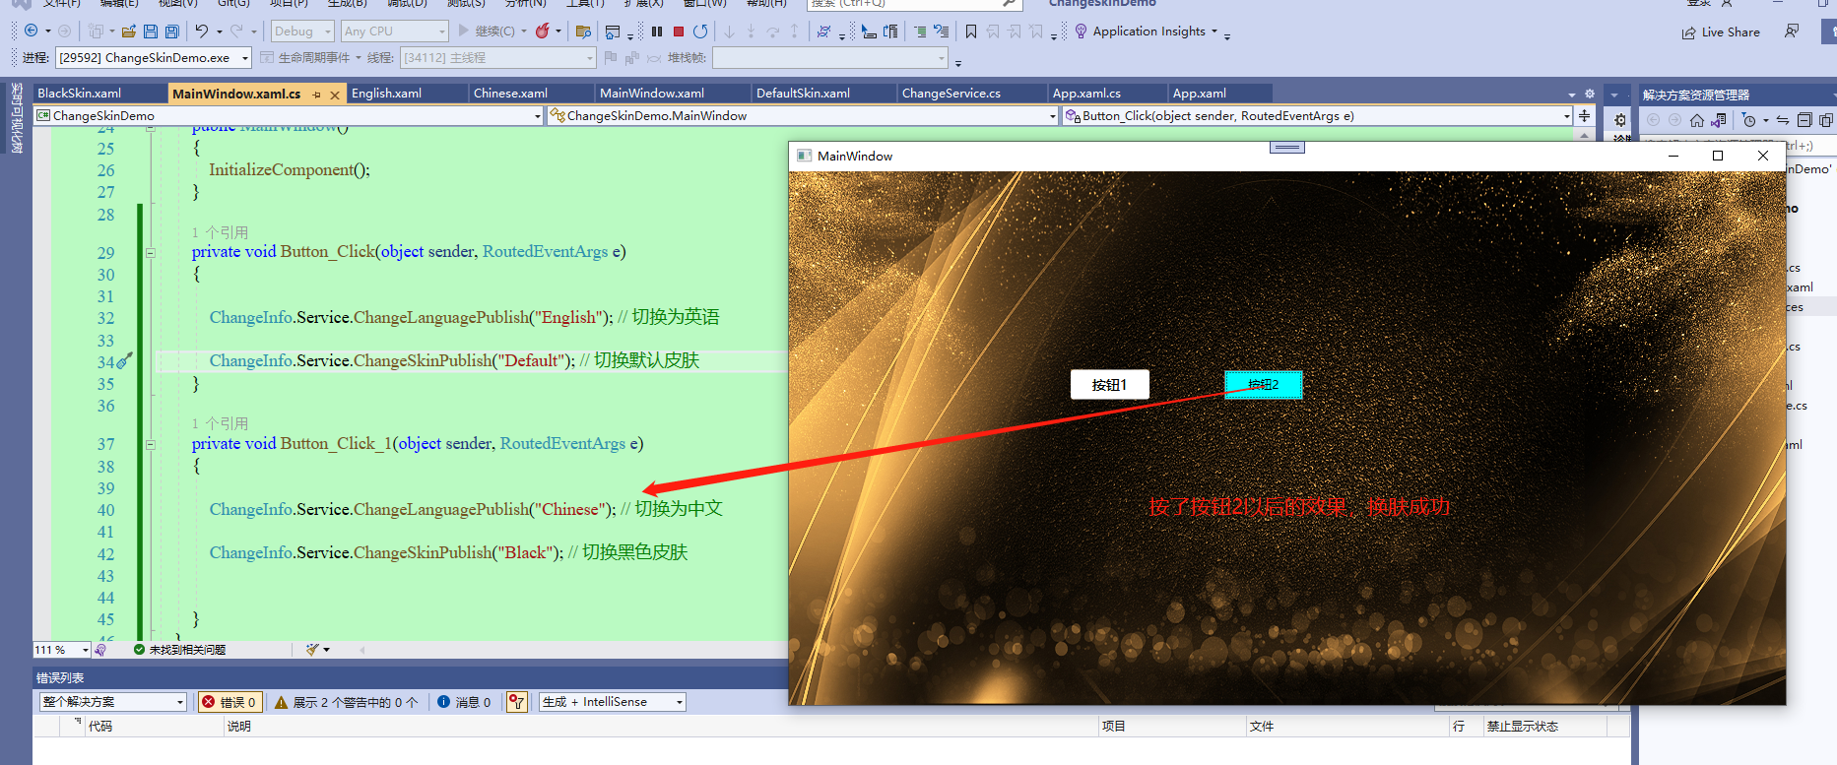Click the code cleanup broom icon
This screenshot has width=1837, height=765.
click(x=312, y=650)
